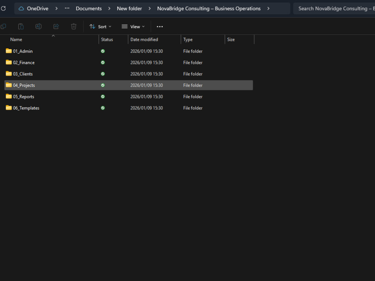The height and width of the screenshot is (281, 375).
Task: Open the See more ellipsis in toolbar
Action: (x=160, y=27)
